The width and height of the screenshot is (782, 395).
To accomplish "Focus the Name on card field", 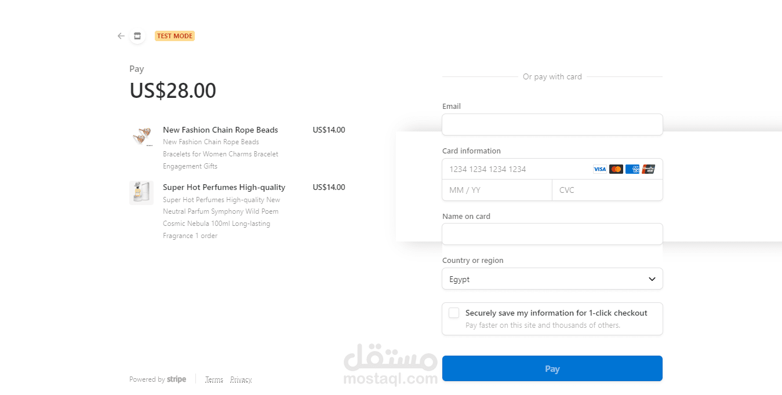I will 552,234.
